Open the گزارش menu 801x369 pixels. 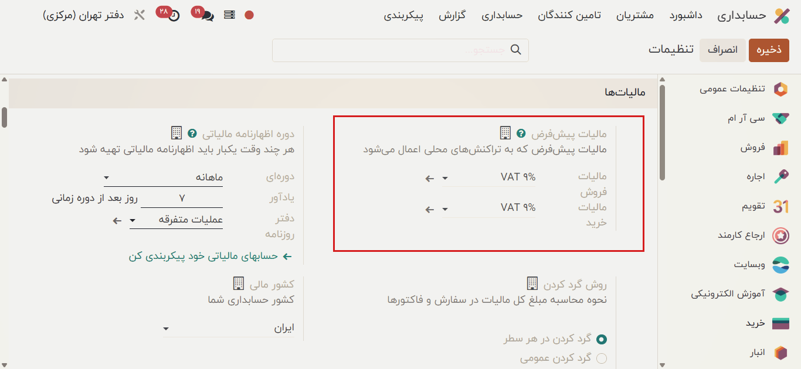452,15
